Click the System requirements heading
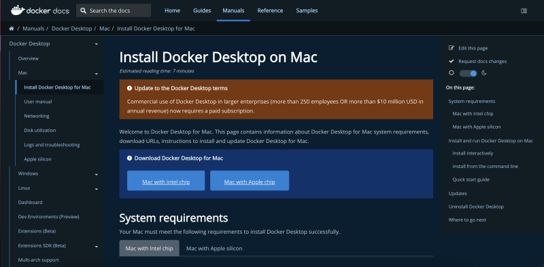Viewport: 544px width, 267px height. 173,218
